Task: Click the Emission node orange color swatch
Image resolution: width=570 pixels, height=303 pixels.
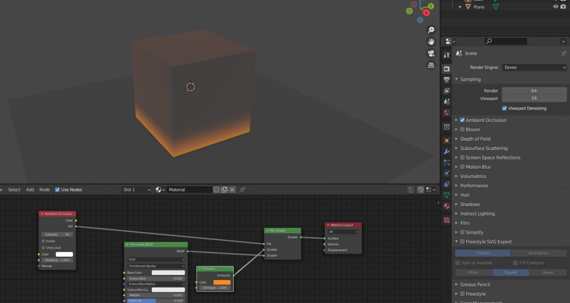Action: pyautogui.click(x=222, y=282)
